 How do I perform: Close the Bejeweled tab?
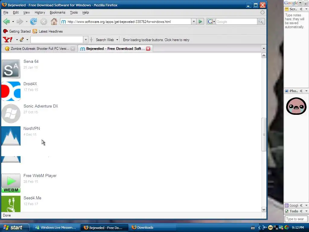[x=148, y=49]
